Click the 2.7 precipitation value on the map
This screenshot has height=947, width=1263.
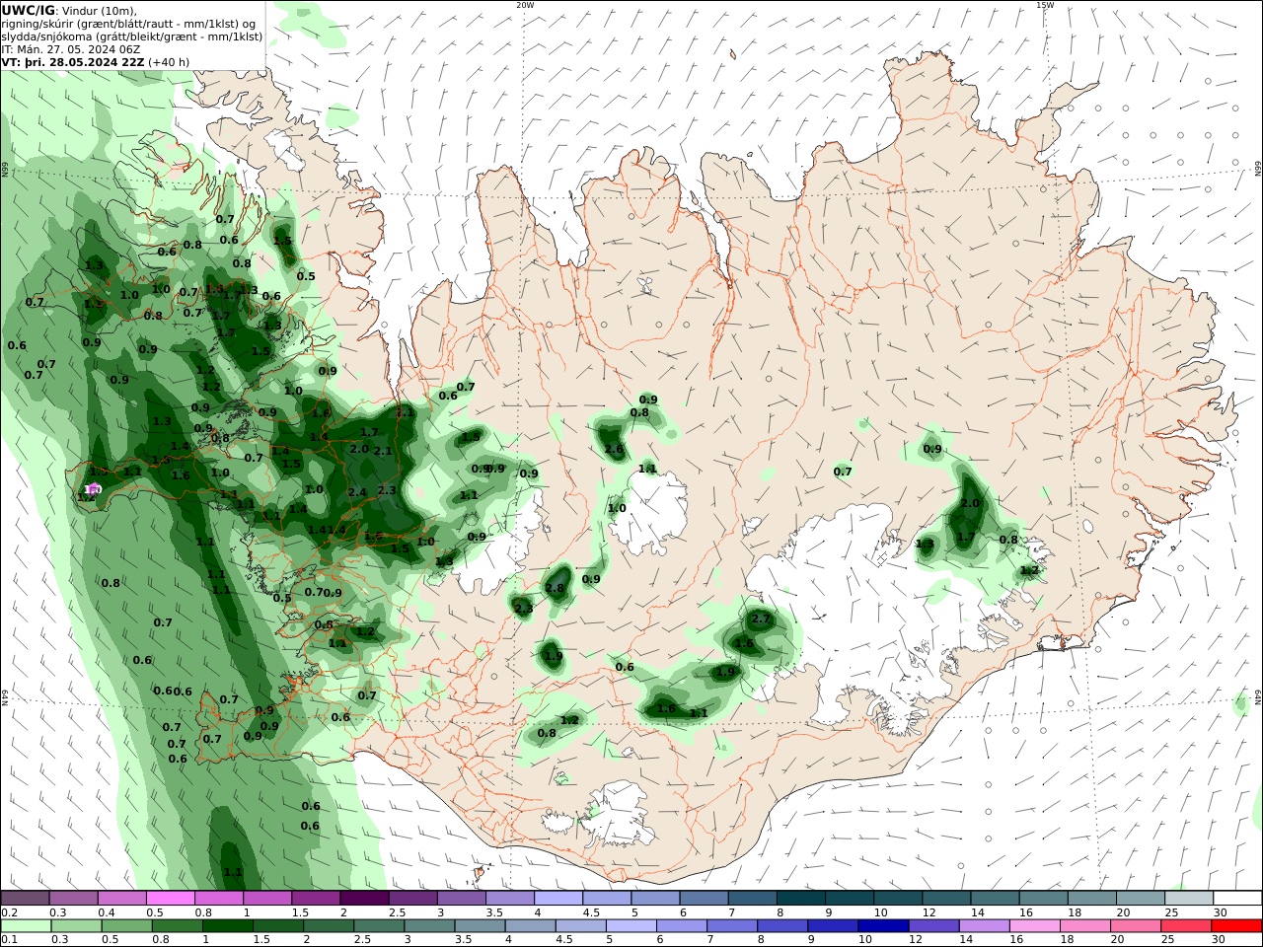pos(761,619)
